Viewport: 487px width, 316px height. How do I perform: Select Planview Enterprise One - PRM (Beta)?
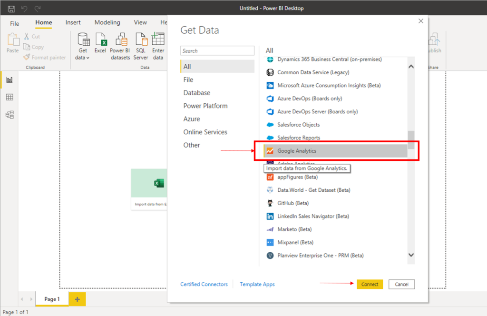321,255
